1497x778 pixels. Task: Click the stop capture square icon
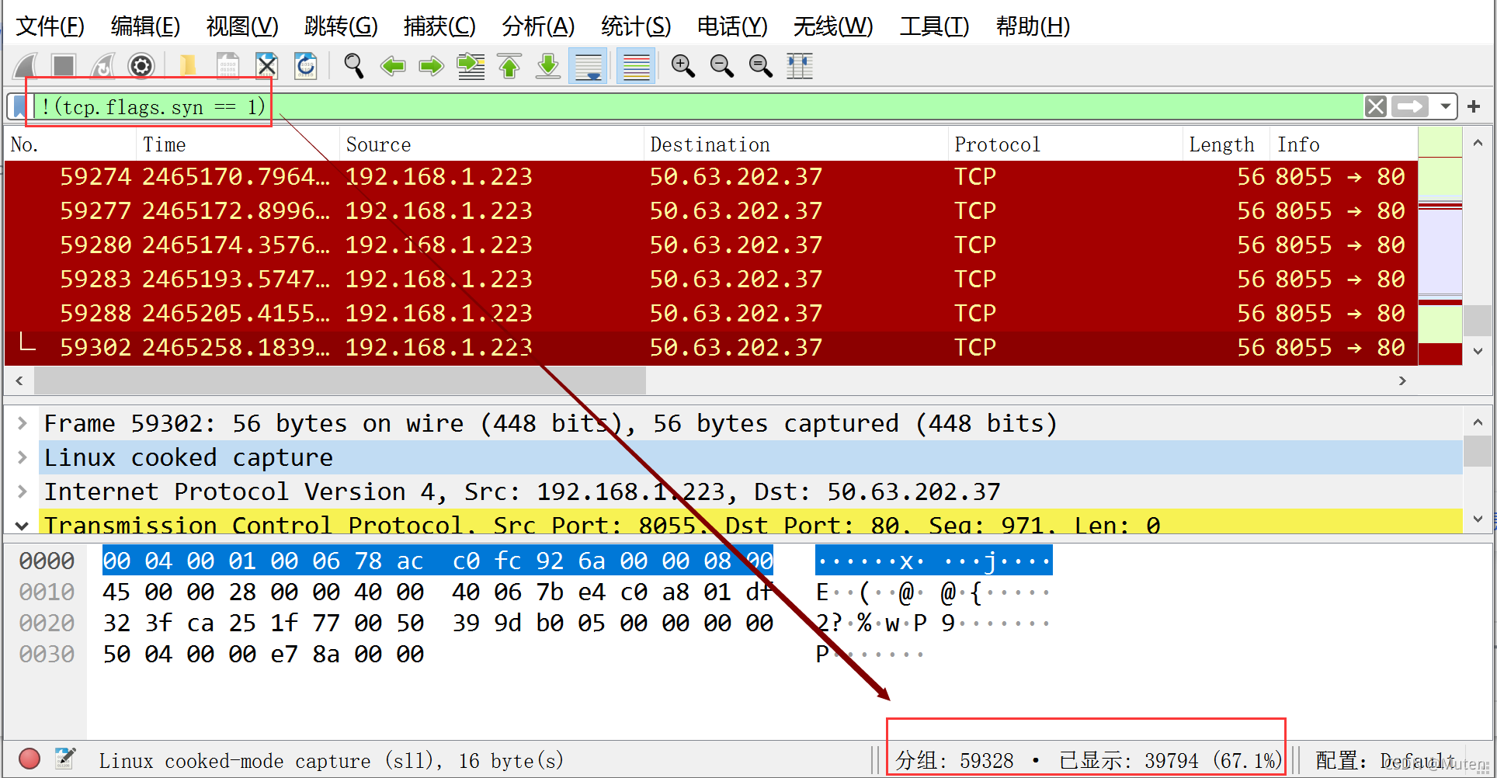63,66
